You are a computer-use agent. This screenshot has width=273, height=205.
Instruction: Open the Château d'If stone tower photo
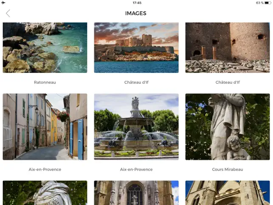[228, 48]
